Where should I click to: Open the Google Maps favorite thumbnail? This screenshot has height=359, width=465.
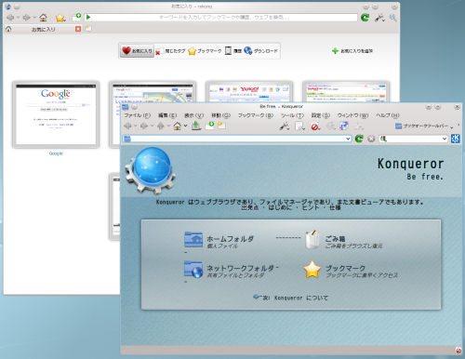153,92
